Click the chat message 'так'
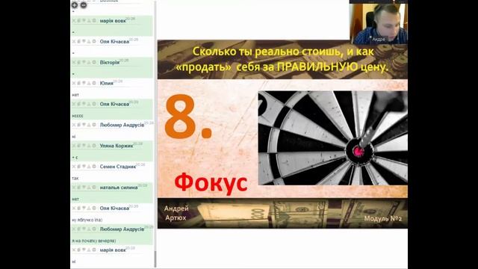Viewport: 478px width, 269px height. tap(75, 178)
